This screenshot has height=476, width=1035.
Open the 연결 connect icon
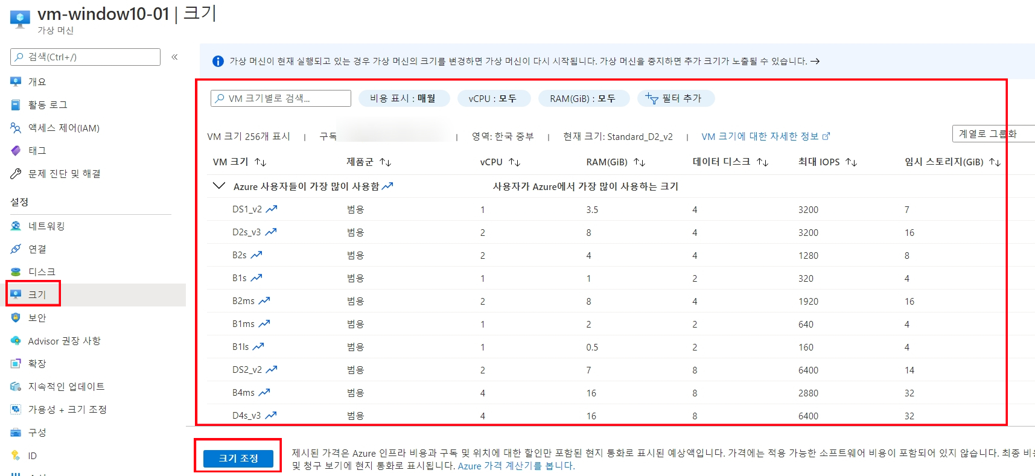tap(16, 249)
